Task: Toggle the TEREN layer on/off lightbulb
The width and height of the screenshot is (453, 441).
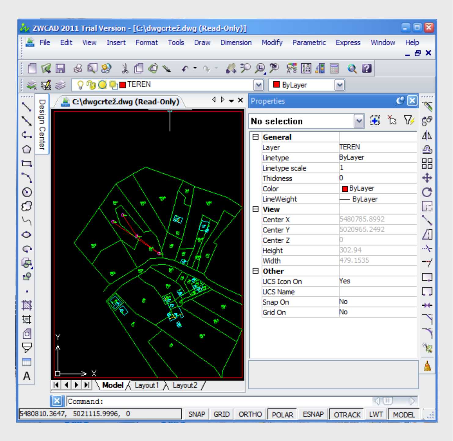Action: 80,85
